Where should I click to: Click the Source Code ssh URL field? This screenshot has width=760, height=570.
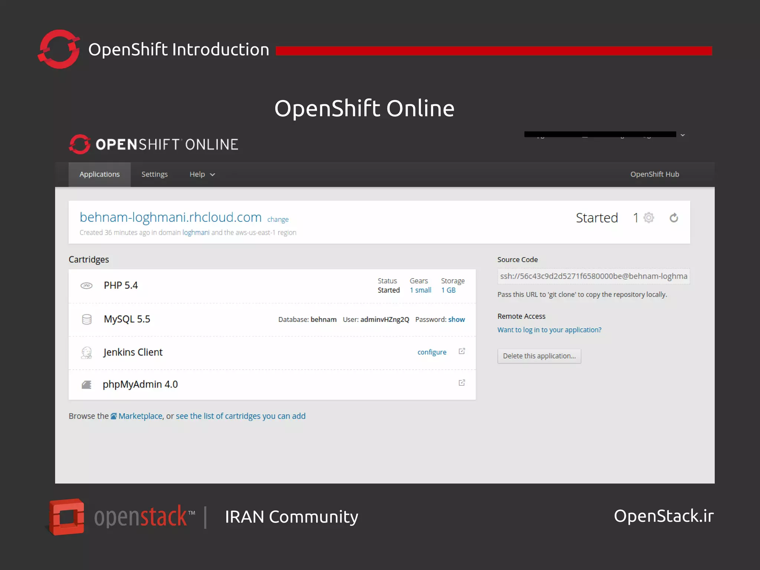[x=594, y=276]
